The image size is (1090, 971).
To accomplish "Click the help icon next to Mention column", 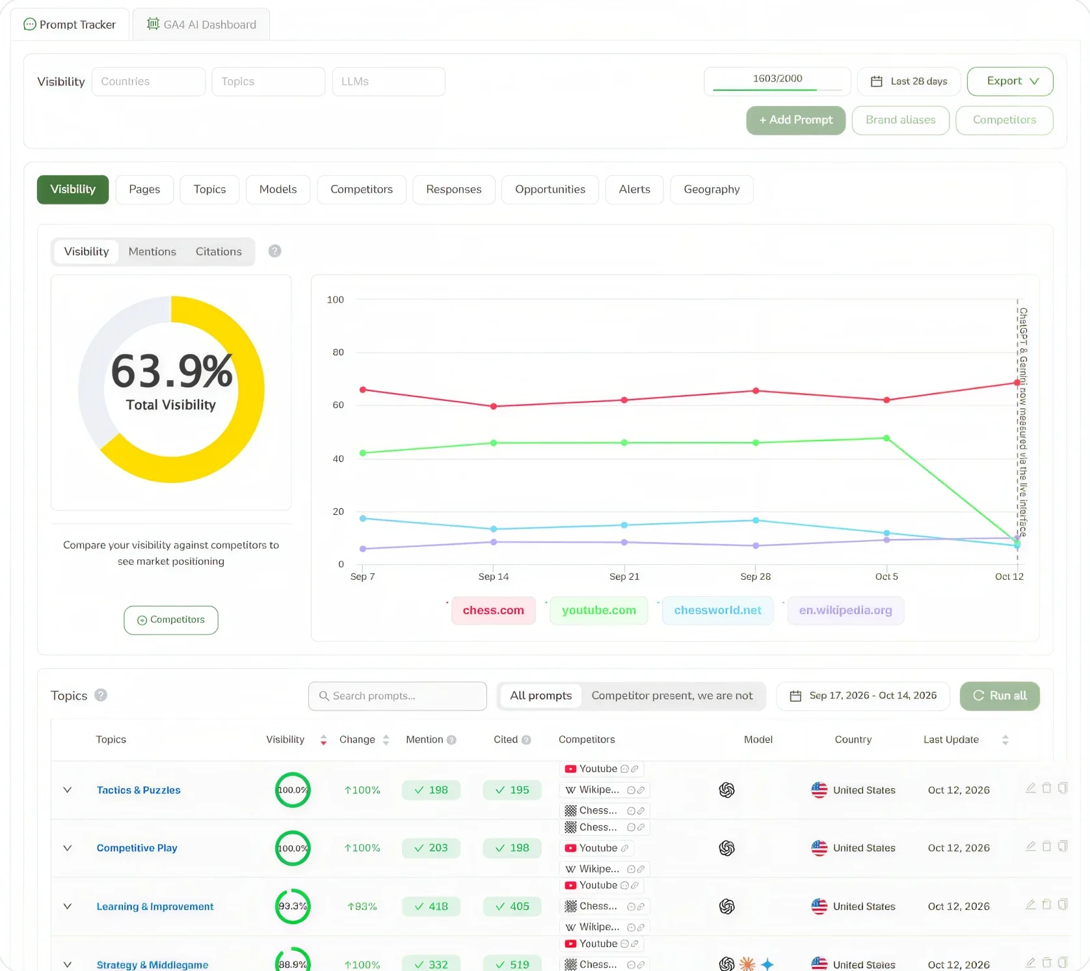I will click(451, 740).
